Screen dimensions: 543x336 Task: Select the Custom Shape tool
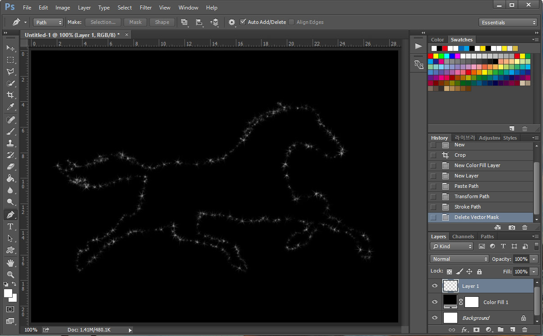(x=10, y=250)
